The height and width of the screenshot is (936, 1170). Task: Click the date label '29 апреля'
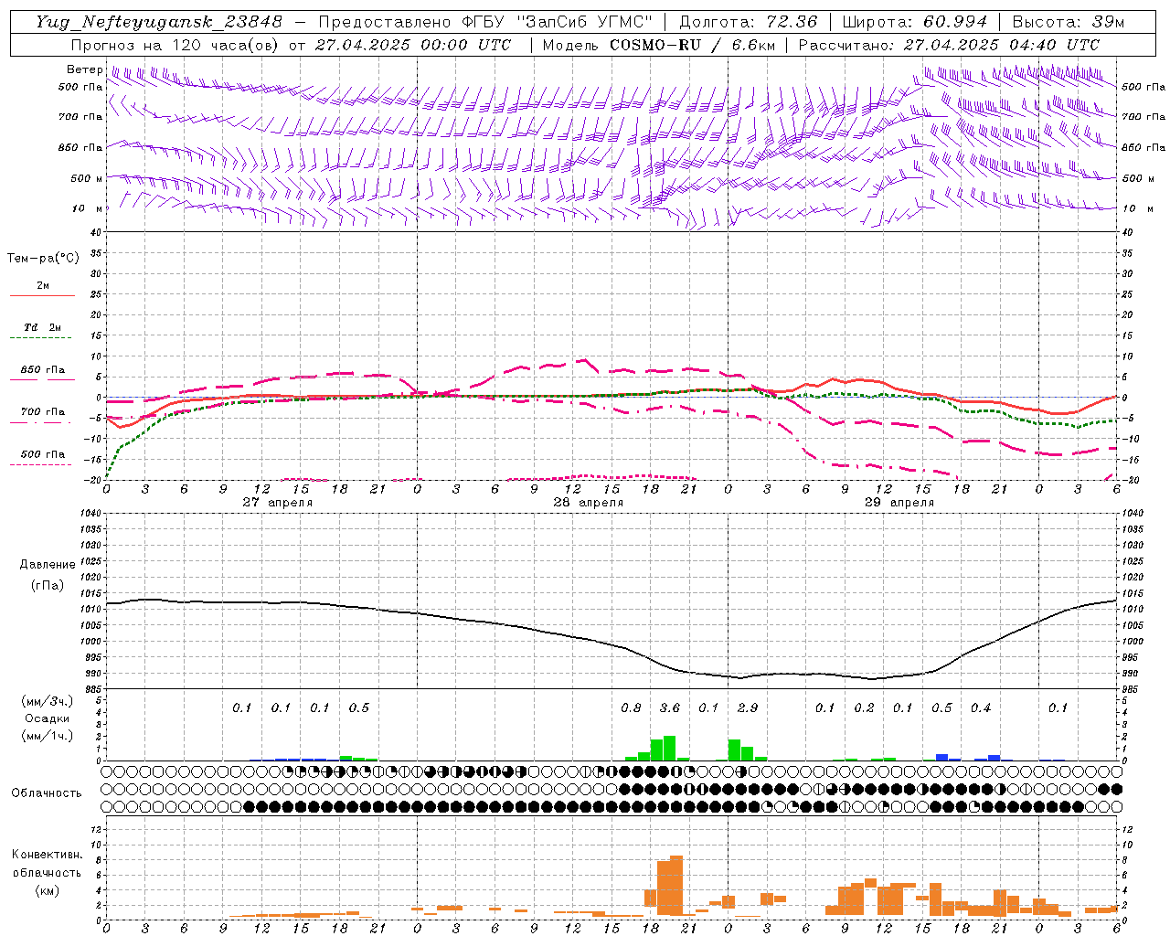(x=899, y=502)
